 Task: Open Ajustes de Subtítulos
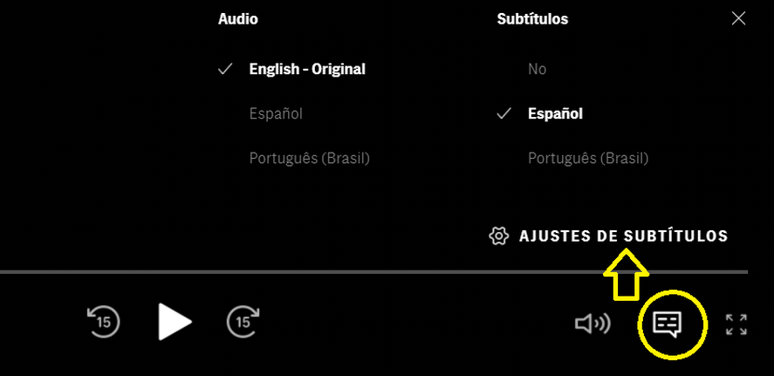coord(623,236)
